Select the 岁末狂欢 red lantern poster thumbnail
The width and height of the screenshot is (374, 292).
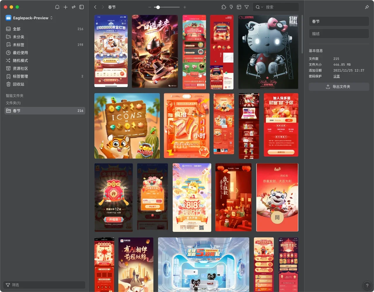pyautogui.click(x=233, y=197)
